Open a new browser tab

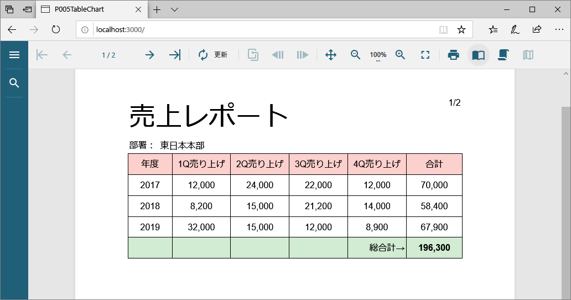coord(157,9)
